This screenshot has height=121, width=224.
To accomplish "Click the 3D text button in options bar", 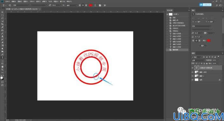I will click(105, 5).
